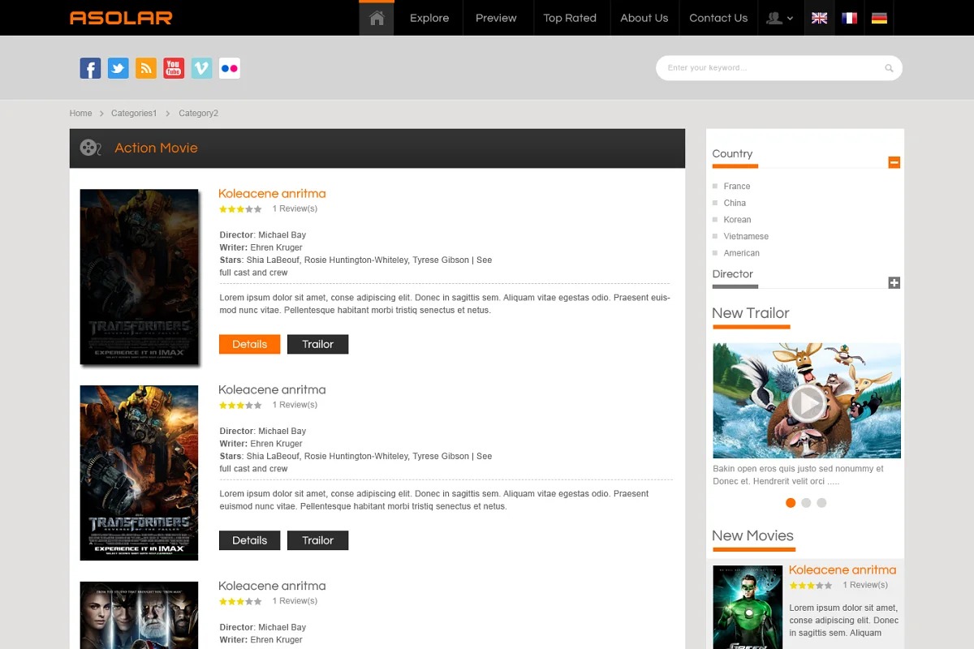Click the home icon in navigation bar
Viewport: 974px width, 649px height.
coord(377,18)
